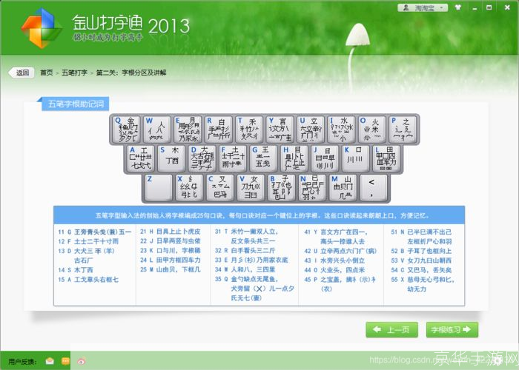Start 字根练习 practice button
519x370 pixels.
[x=452, y=330]
